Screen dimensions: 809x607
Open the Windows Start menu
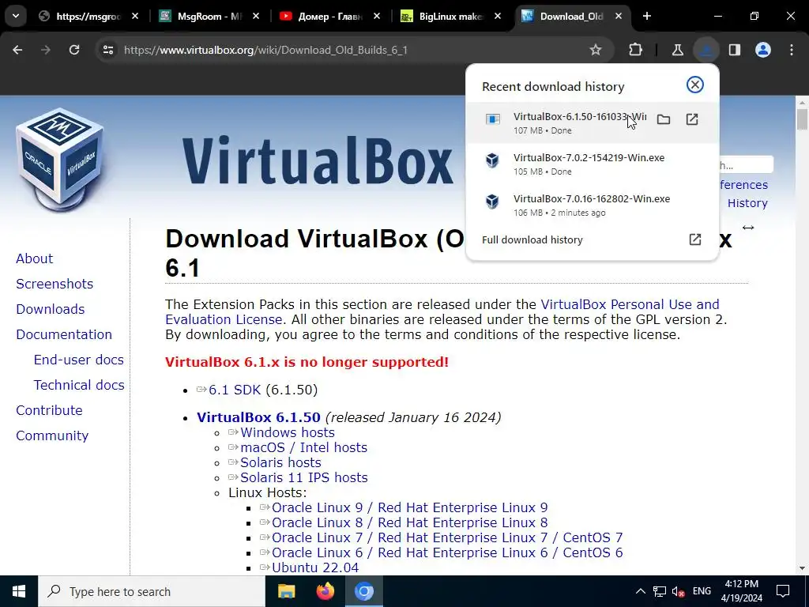(19, 591)
